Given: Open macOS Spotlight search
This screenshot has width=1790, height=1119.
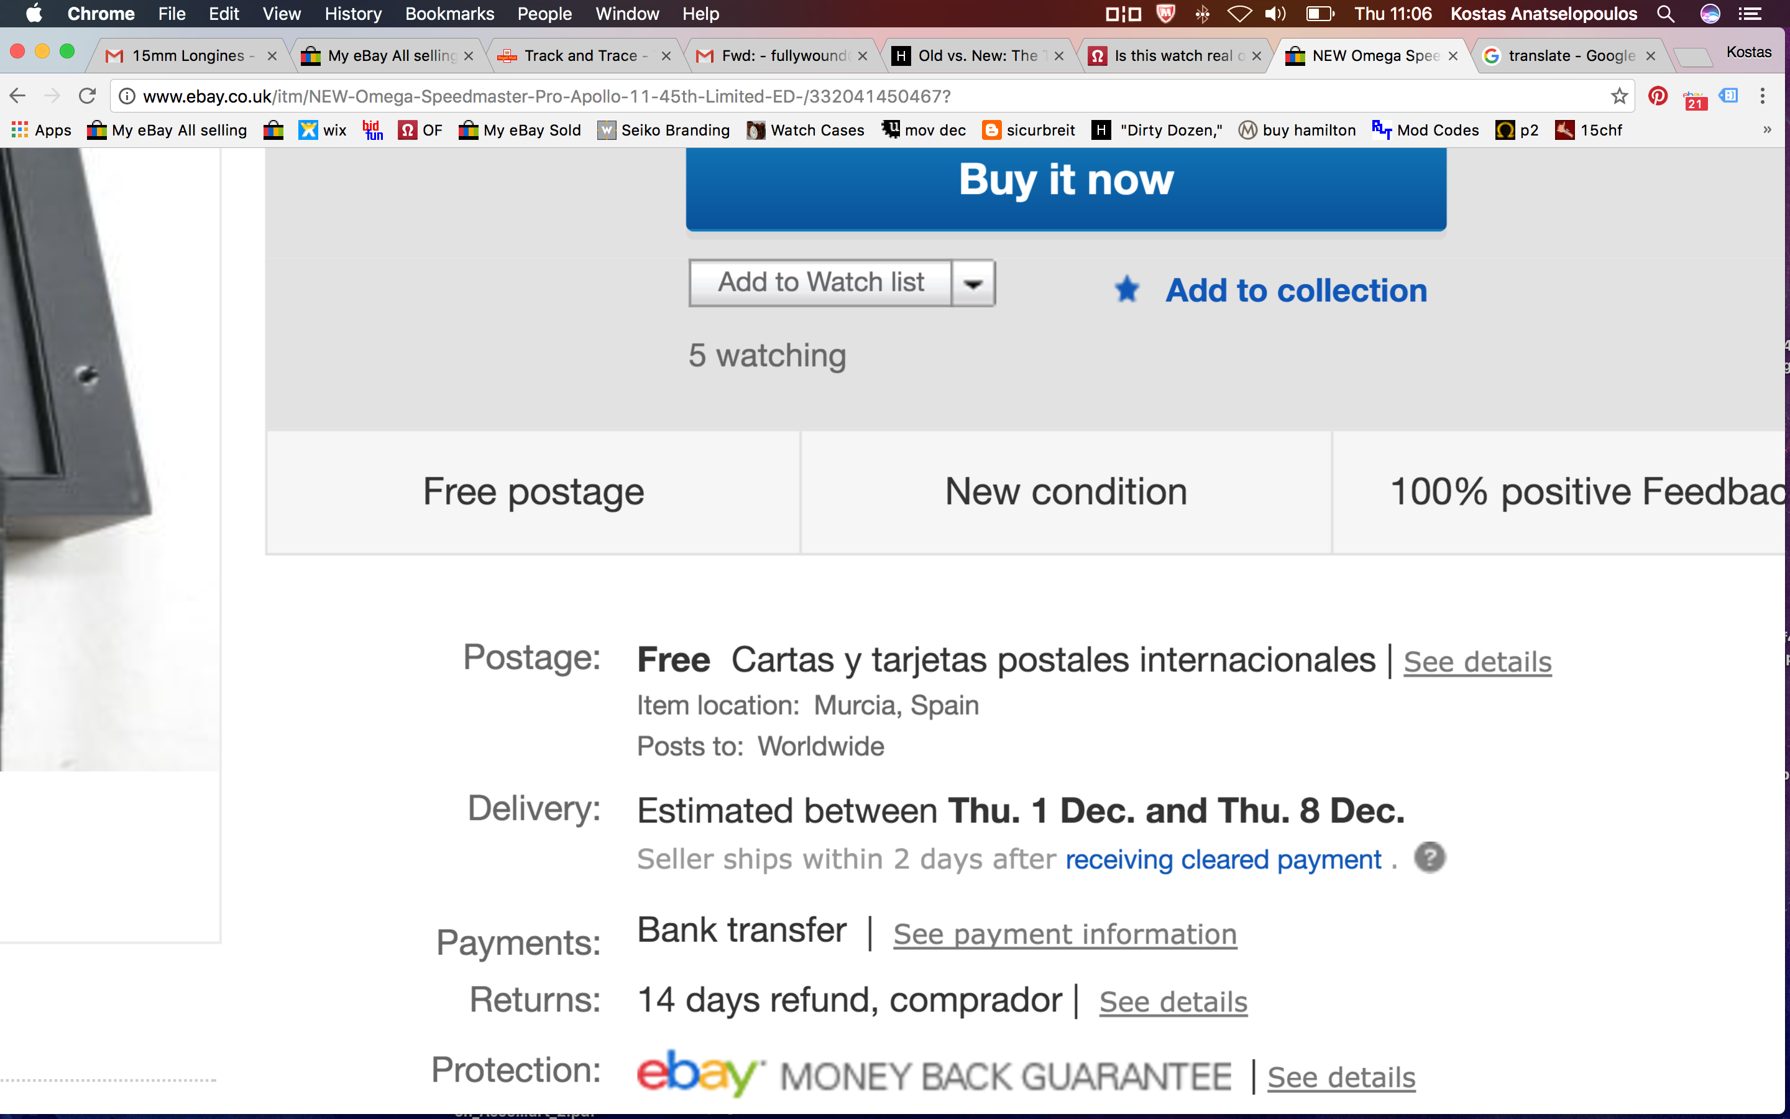Looking at the screenshot, I should (x=1665, y=14).
